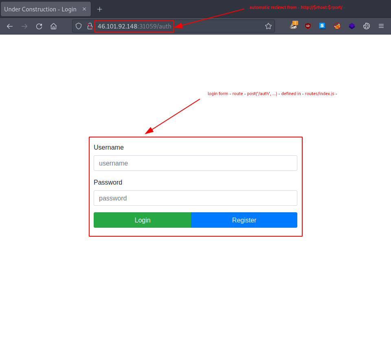Open a new browser tab
Screen dimensions: 391x342
100,9
